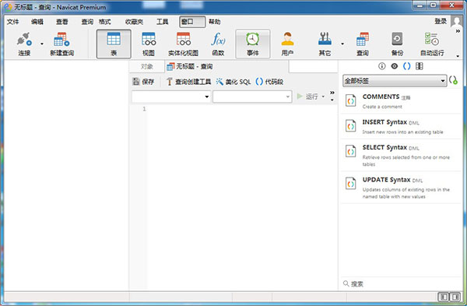Click the Connection (连接) plug icon
The image size is (467, 306).
(24, 40)
